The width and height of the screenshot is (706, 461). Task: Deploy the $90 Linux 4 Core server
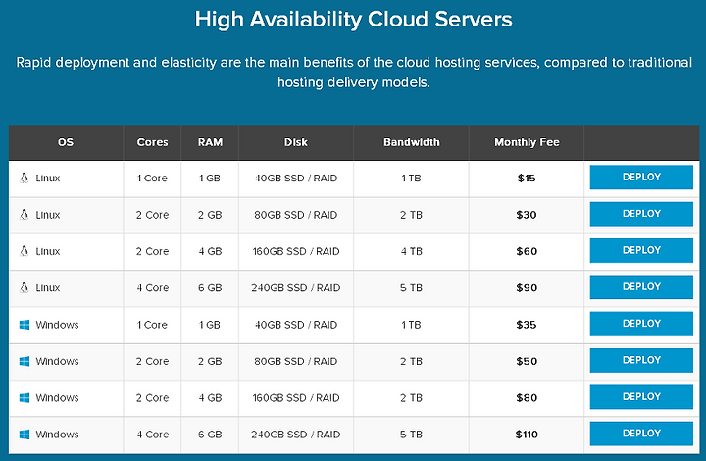coord(641,286)
